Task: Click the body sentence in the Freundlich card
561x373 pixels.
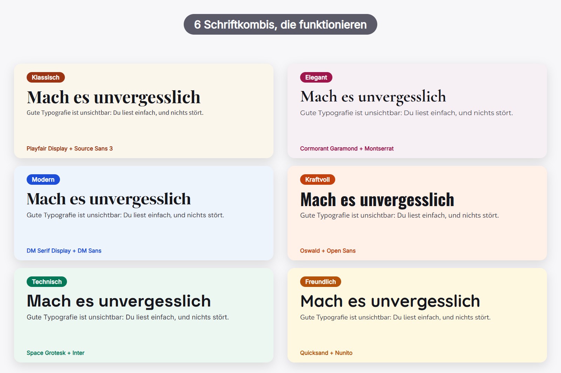Action: tap(395, 317)
